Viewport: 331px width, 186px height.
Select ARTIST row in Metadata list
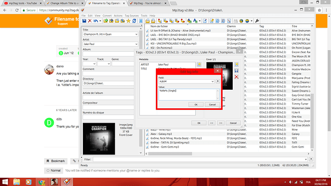tap(167, 65)
